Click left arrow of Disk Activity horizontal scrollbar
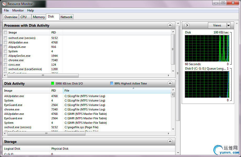Viewport: 241px width, 157px height. (x=5, y=133)
